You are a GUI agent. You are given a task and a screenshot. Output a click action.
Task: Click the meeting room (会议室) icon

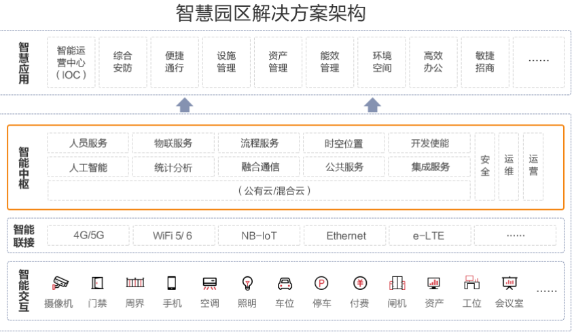click(x=509, y=282)
